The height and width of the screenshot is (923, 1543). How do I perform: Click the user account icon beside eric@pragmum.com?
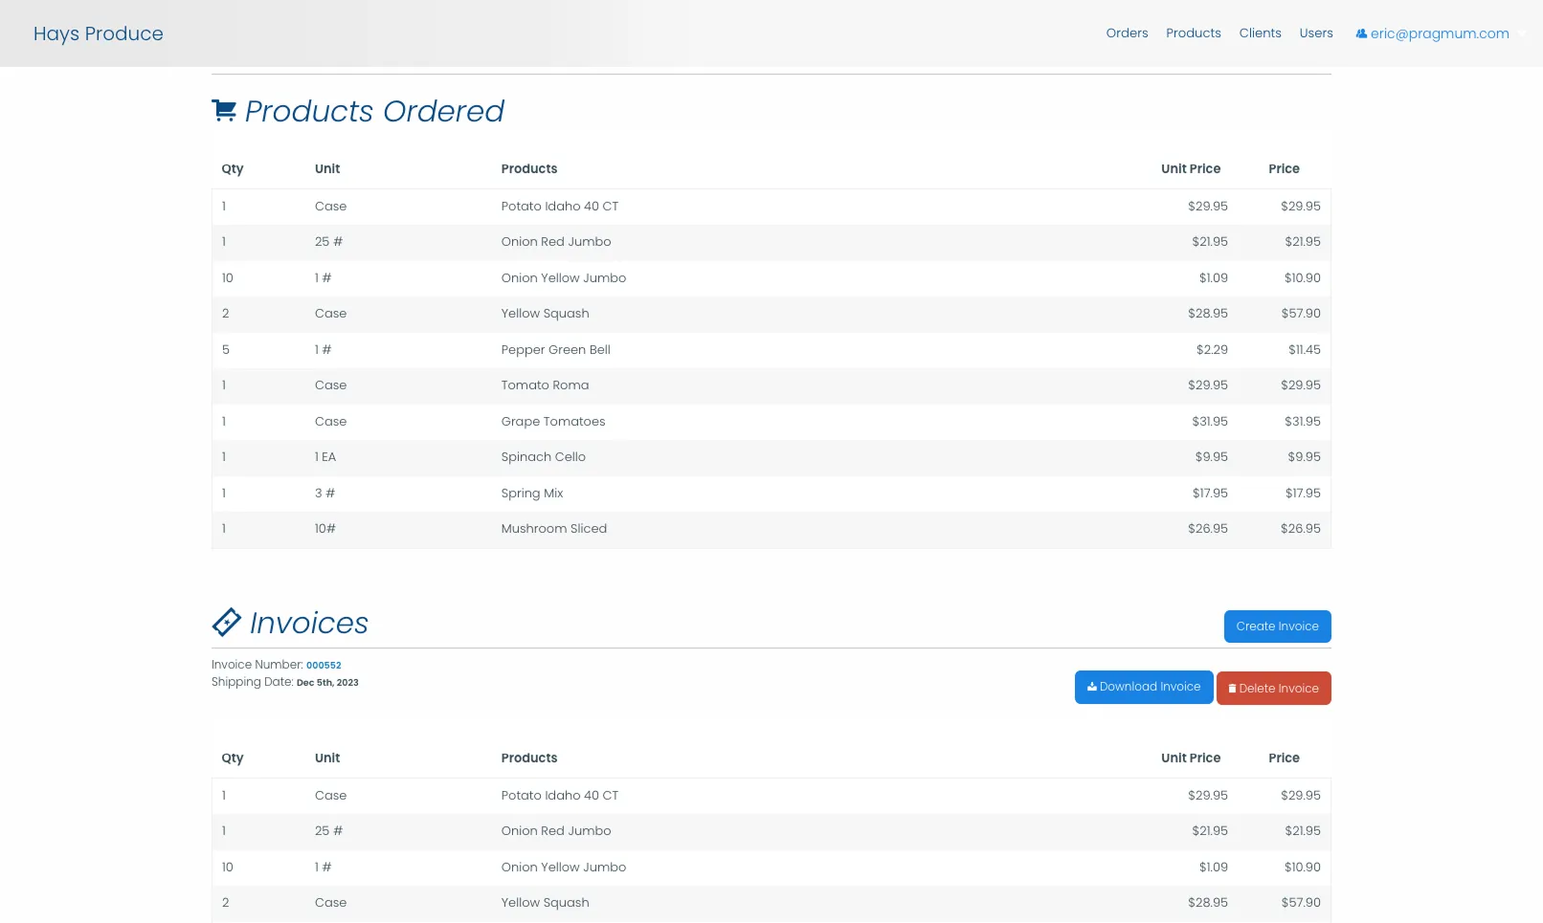1360,33
